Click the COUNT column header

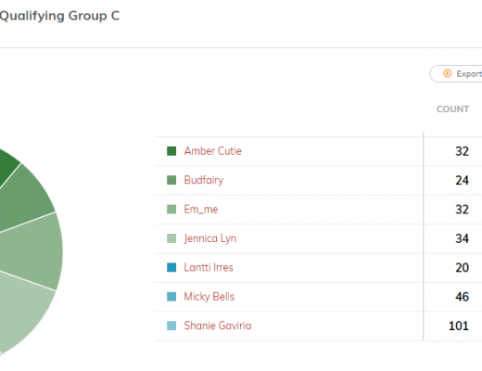(x=452, y=109)
